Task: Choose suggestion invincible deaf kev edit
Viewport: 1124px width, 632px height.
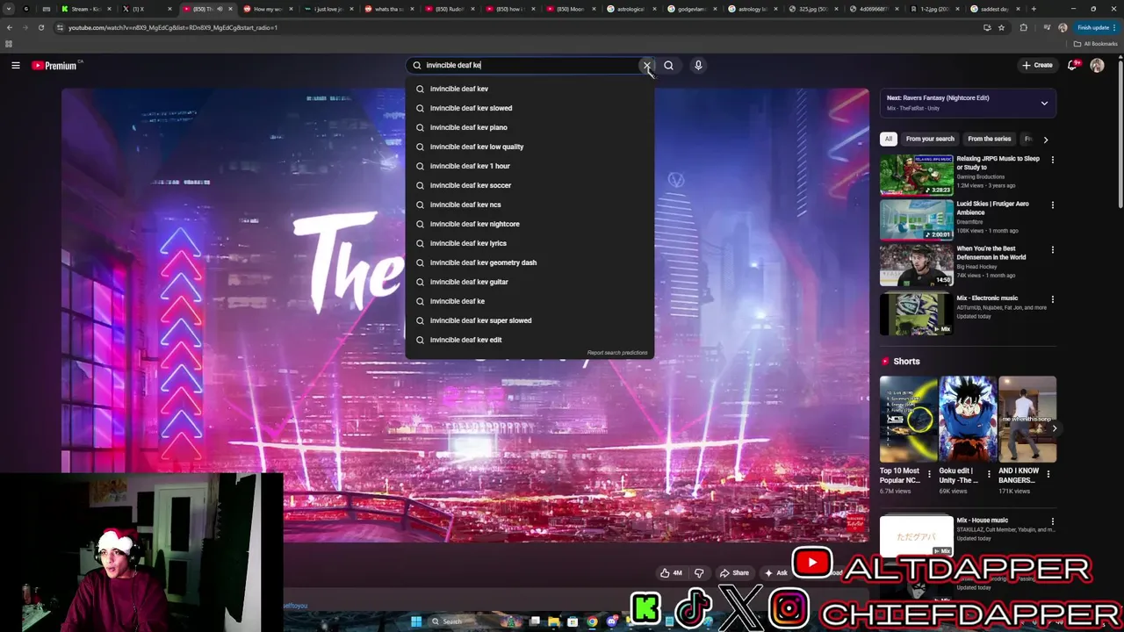Action: coord(530,340)
